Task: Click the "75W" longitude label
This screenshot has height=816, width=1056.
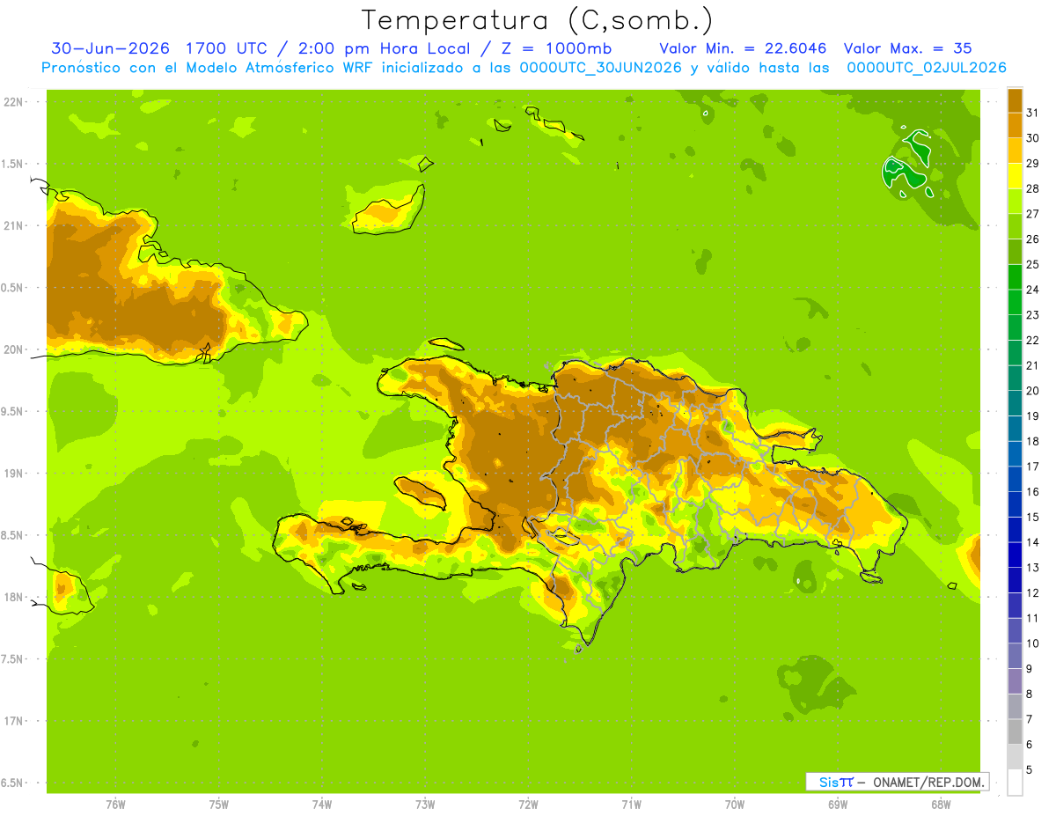Action: pos(219,805)
